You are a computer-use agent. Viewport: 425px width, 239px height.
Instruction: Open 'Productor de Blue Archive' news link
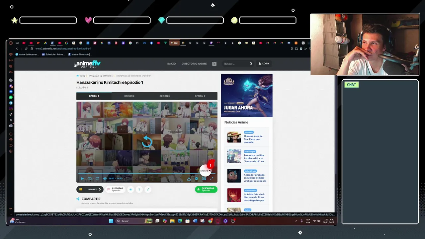point(254,158)
